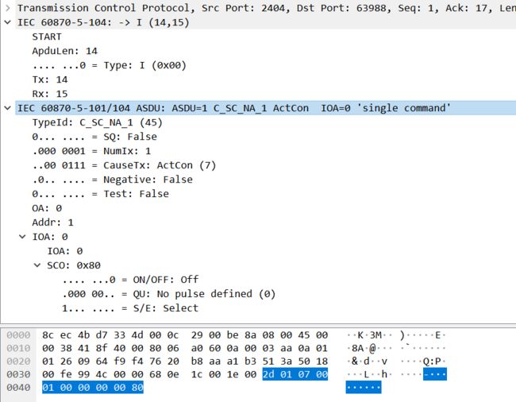
Task: Click ASCII text K·3M in bytes pane
Action: pyautogui.click(x=370, y=335)
